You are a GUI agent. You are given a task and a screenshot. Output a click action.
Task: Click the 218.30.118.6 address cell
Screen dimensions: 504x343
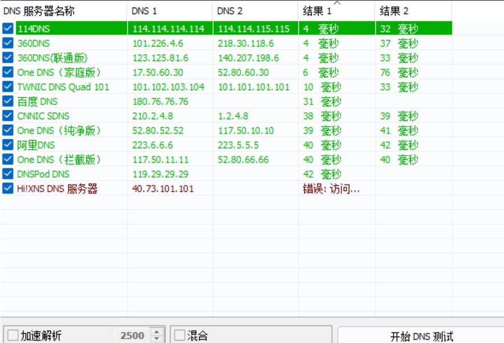(255, 43)
